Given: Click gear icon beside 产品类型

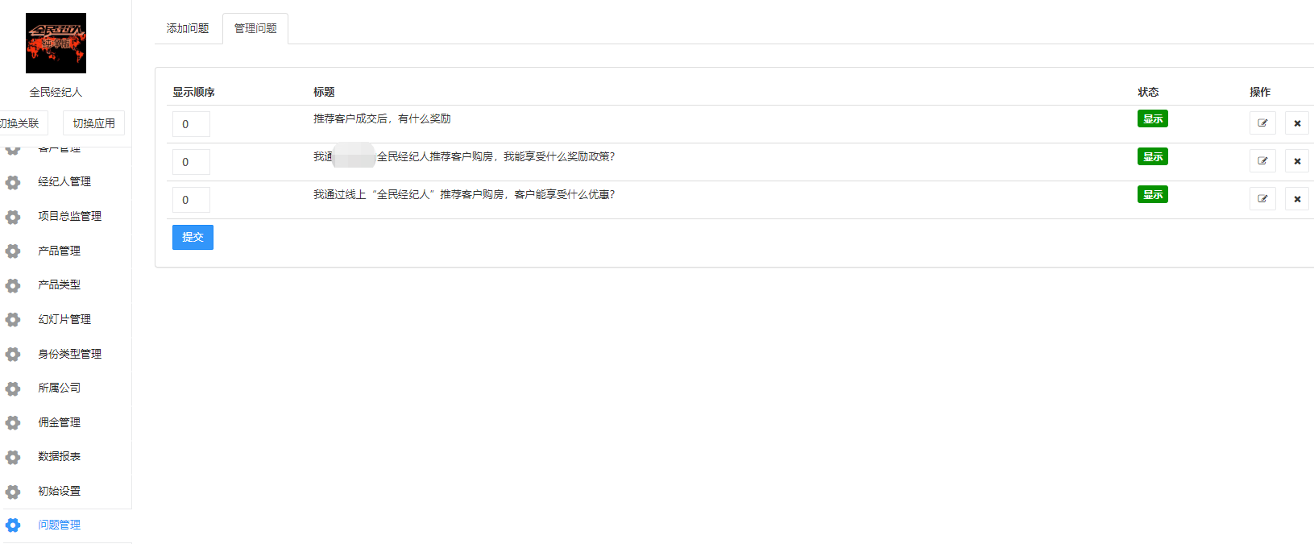Looking at the screenshot, I should click(x=13, y=285).
